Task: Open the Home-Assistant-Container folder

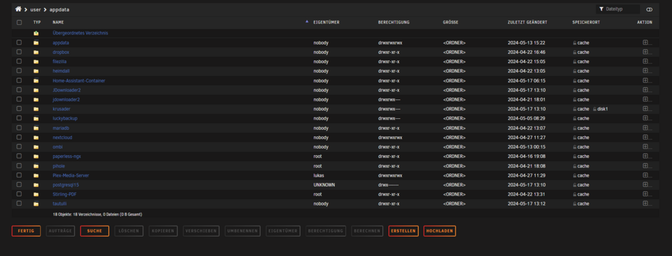Action: click(79, 81)
